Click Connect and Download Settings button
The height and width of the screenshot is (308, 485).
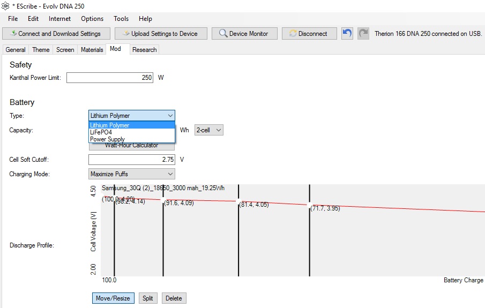click(56, 33)
